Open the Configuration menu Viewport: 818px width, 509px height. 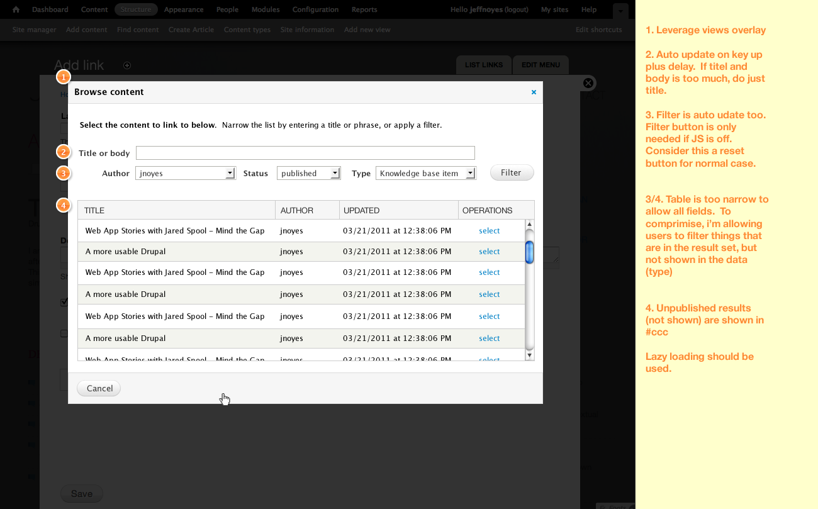click(315, 9)
